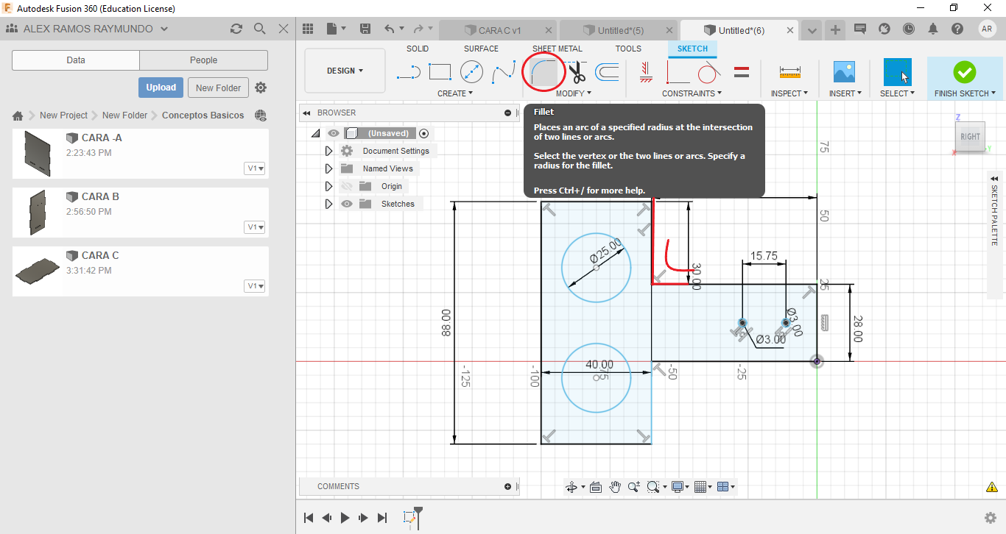This screenshot has width=1006, height=534.
Task: Open the extensions icon in top bar
Action: click(x=884, y=29)
